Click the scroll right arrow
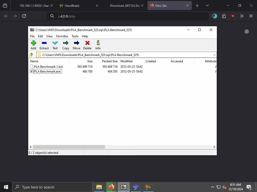This screenshot has width=257, height=192. (214, 147)
